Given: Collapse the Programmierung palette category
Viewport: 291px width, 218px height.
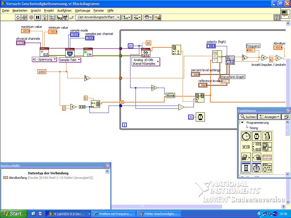Looking at the screenshot, I should [242, 123].
